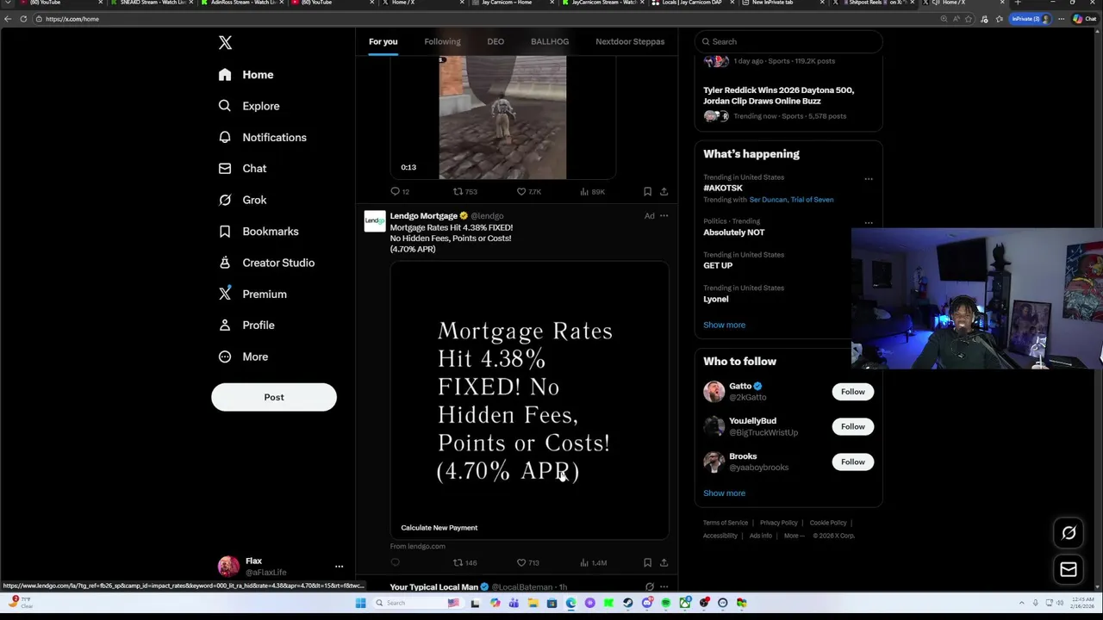The image size is (1103, 620).
Task: Open Grok in the sidebar
Action: [242, 200]
